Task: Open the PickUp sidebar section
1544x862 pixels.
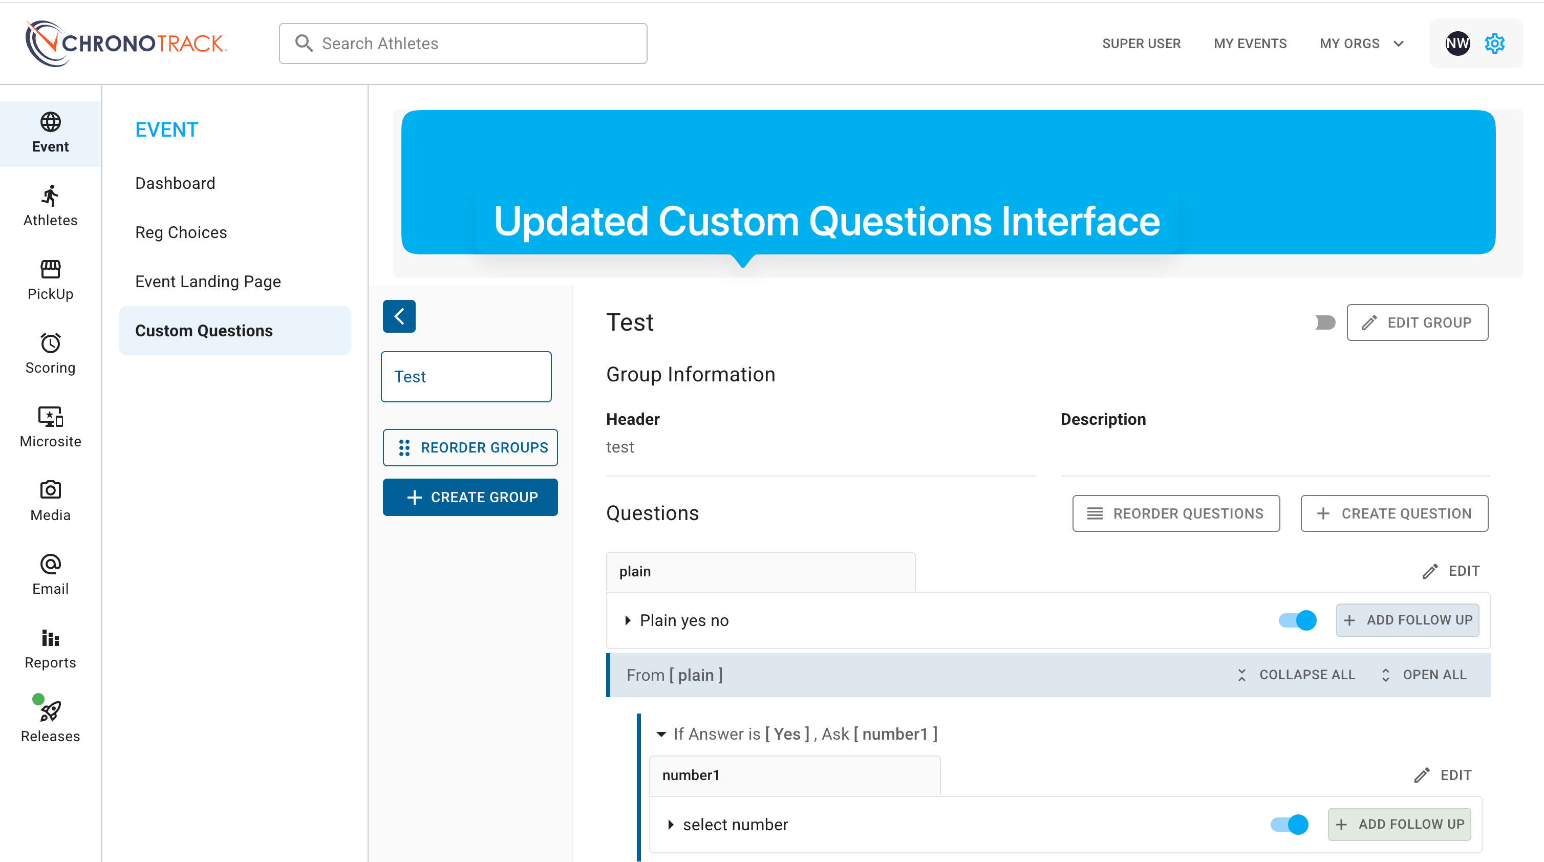Action: (50, 279)
